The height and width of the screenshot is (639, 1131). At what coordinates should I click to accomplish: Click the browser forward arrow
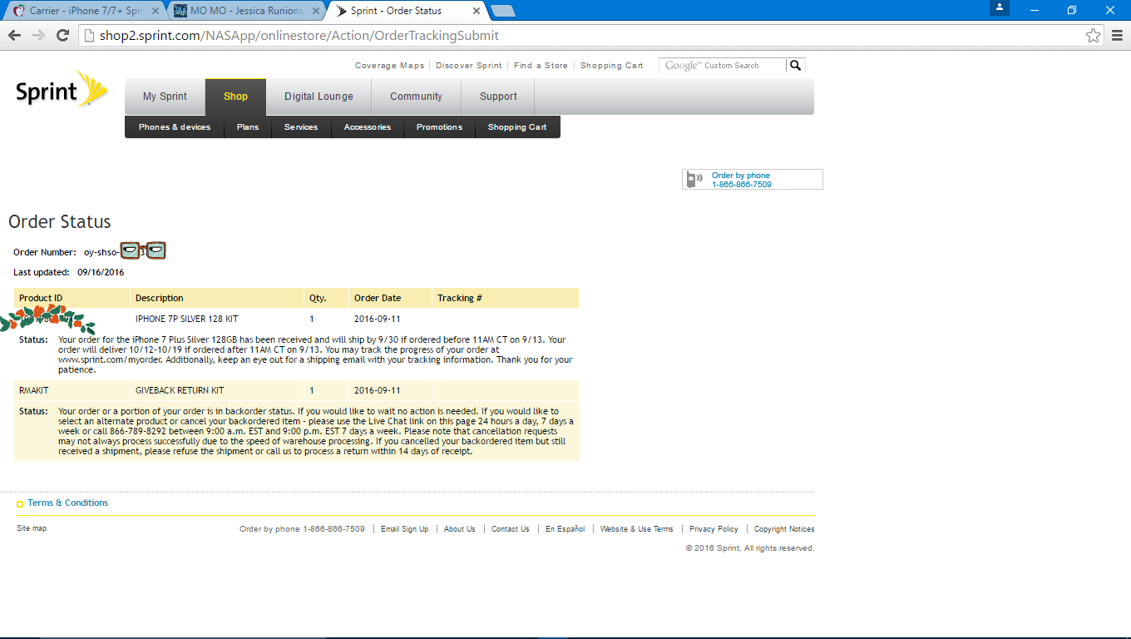tap(38, 36)
